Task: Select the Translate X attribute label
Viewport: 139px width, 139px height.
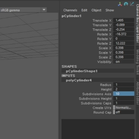Action: [102, 21]
